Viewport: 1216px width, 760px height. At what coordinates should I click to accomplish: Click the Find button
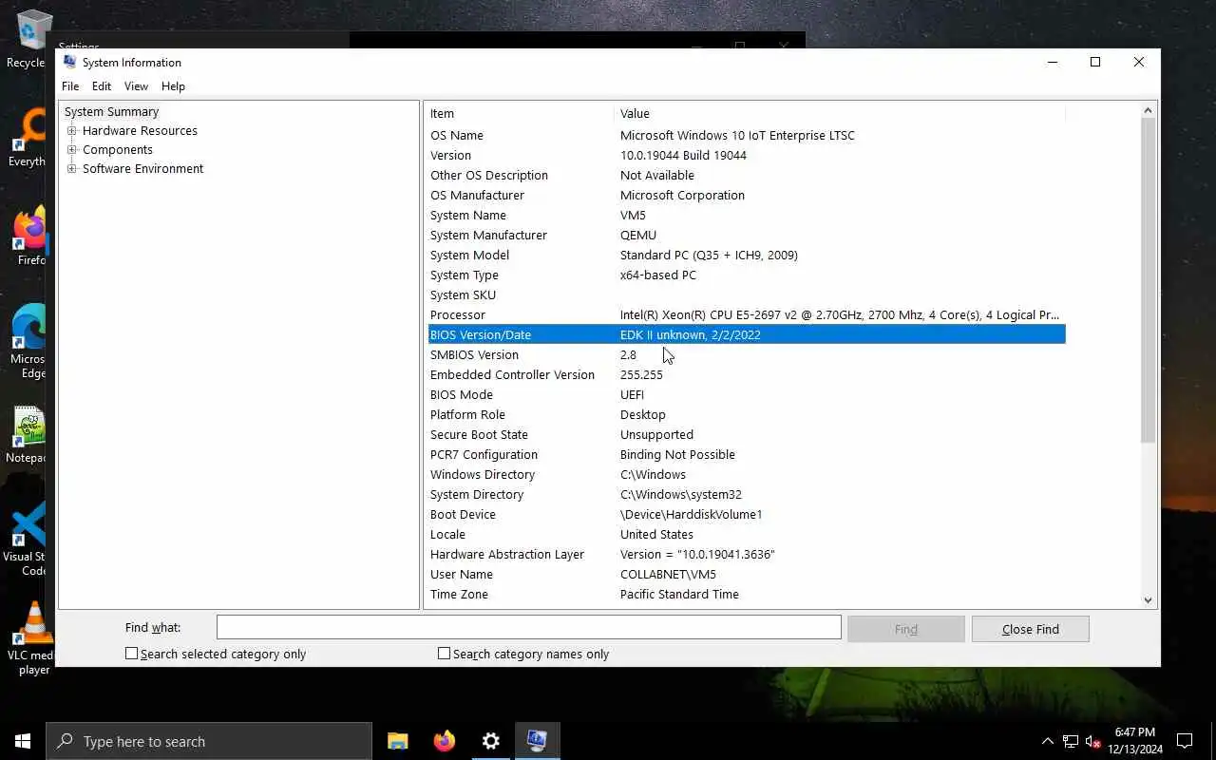coord(906,629)
